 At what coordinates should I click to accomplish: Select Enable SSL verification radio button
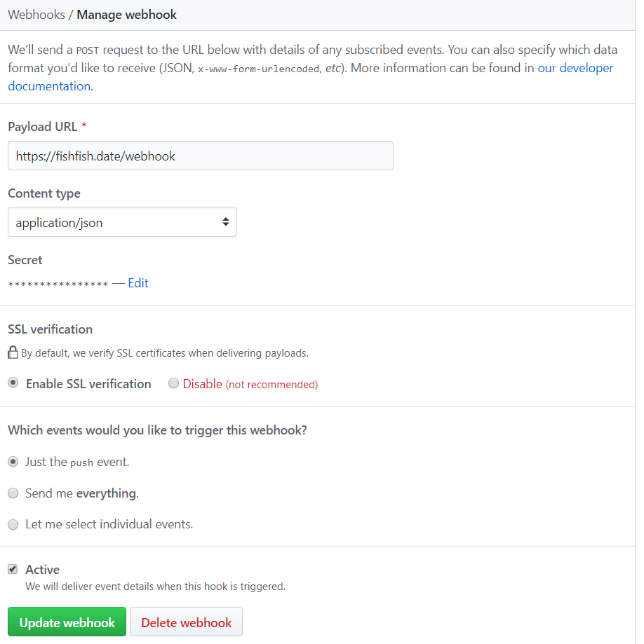tap(13, 383)
